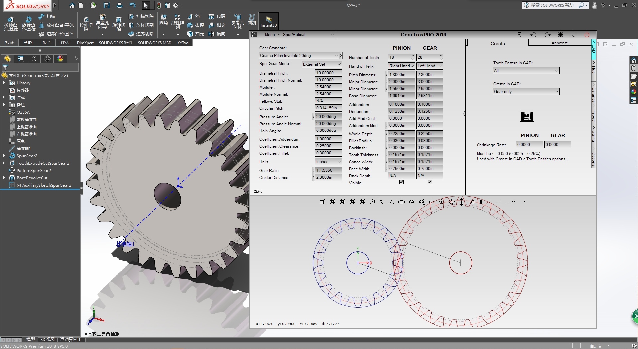The image size is (638, 349).
Task: Open the Pinion Hand of Helix dropdown
Action: click(x=401, y=66)
